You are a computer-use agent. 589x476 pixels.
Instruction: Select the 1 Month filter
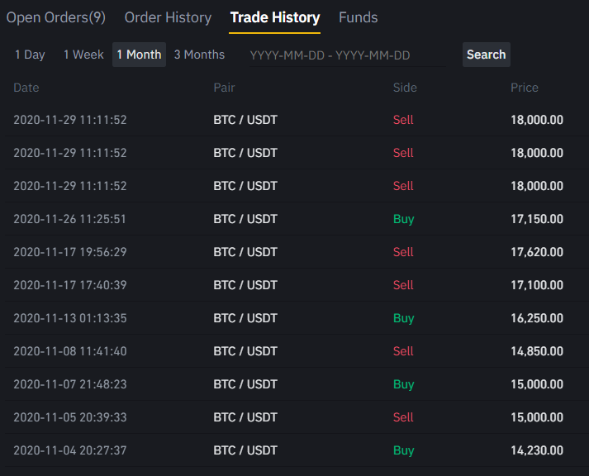[139, 55]
